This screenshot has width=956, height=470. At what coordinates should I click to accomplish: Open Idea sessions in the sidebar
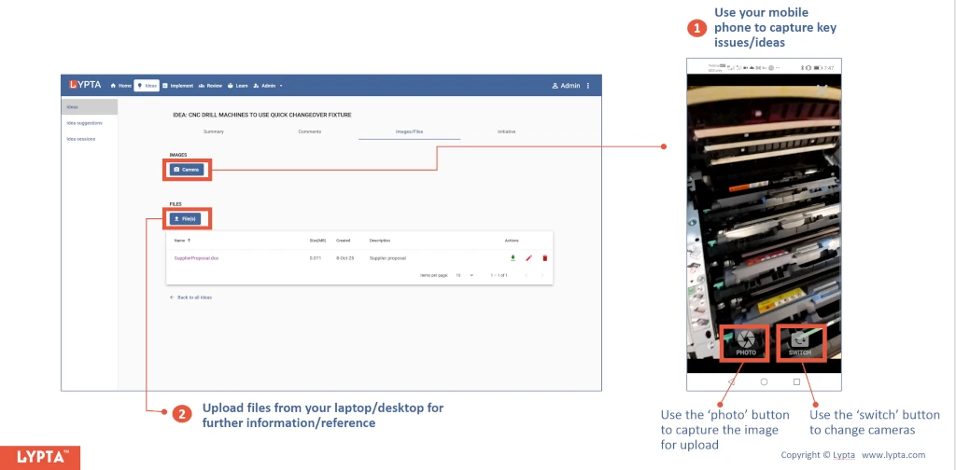[x=81, y=139]
